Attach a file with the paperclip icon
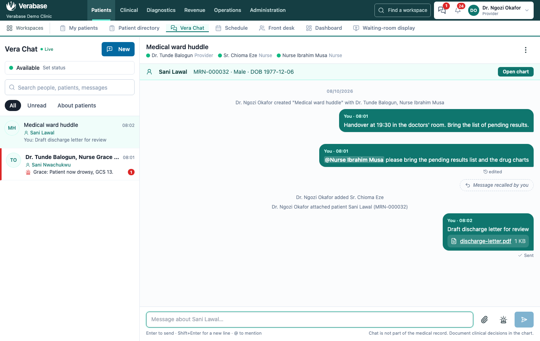The height and width of the screenshot is (341, 540). [x=484, y=320]
